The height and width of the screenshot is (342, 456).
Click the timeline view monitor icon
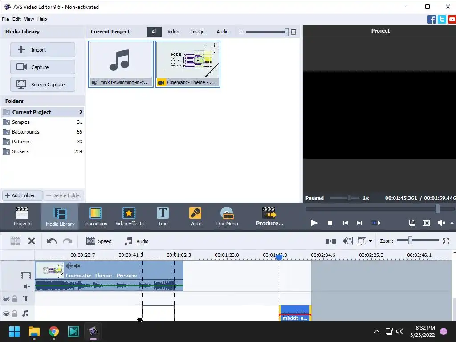point(362,241)
